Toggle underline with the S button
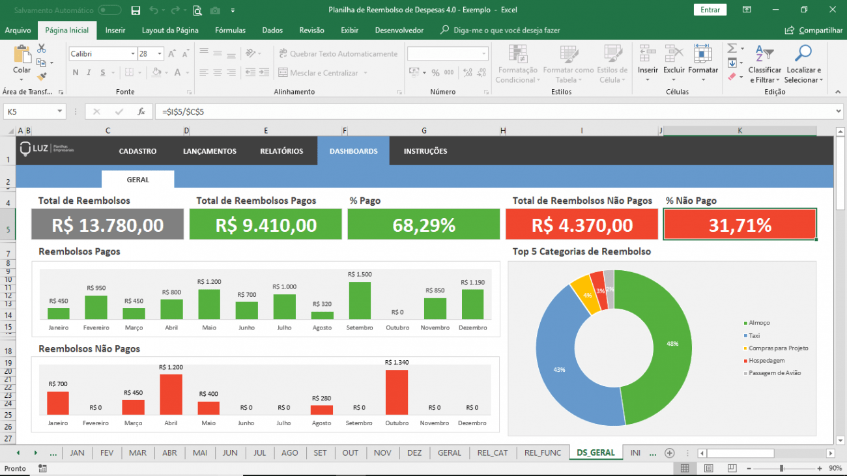Viewport: 847px width, 476px height. point(103,73)
